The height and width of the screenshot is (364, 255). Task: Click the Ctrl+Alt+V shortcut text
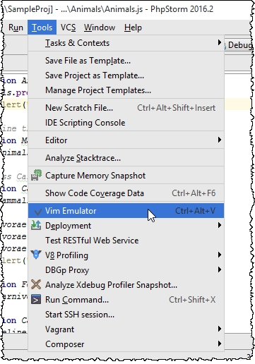tap(195, 211)
